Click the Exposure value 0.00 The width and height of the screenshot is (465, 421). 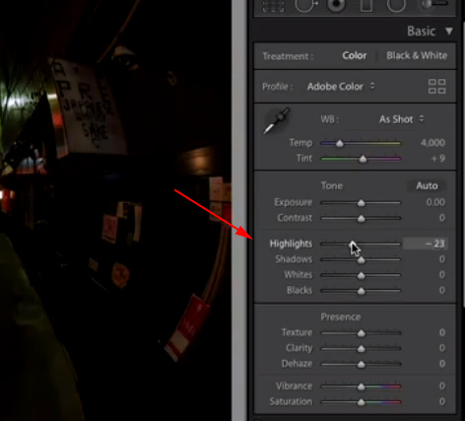pos(435,202)
